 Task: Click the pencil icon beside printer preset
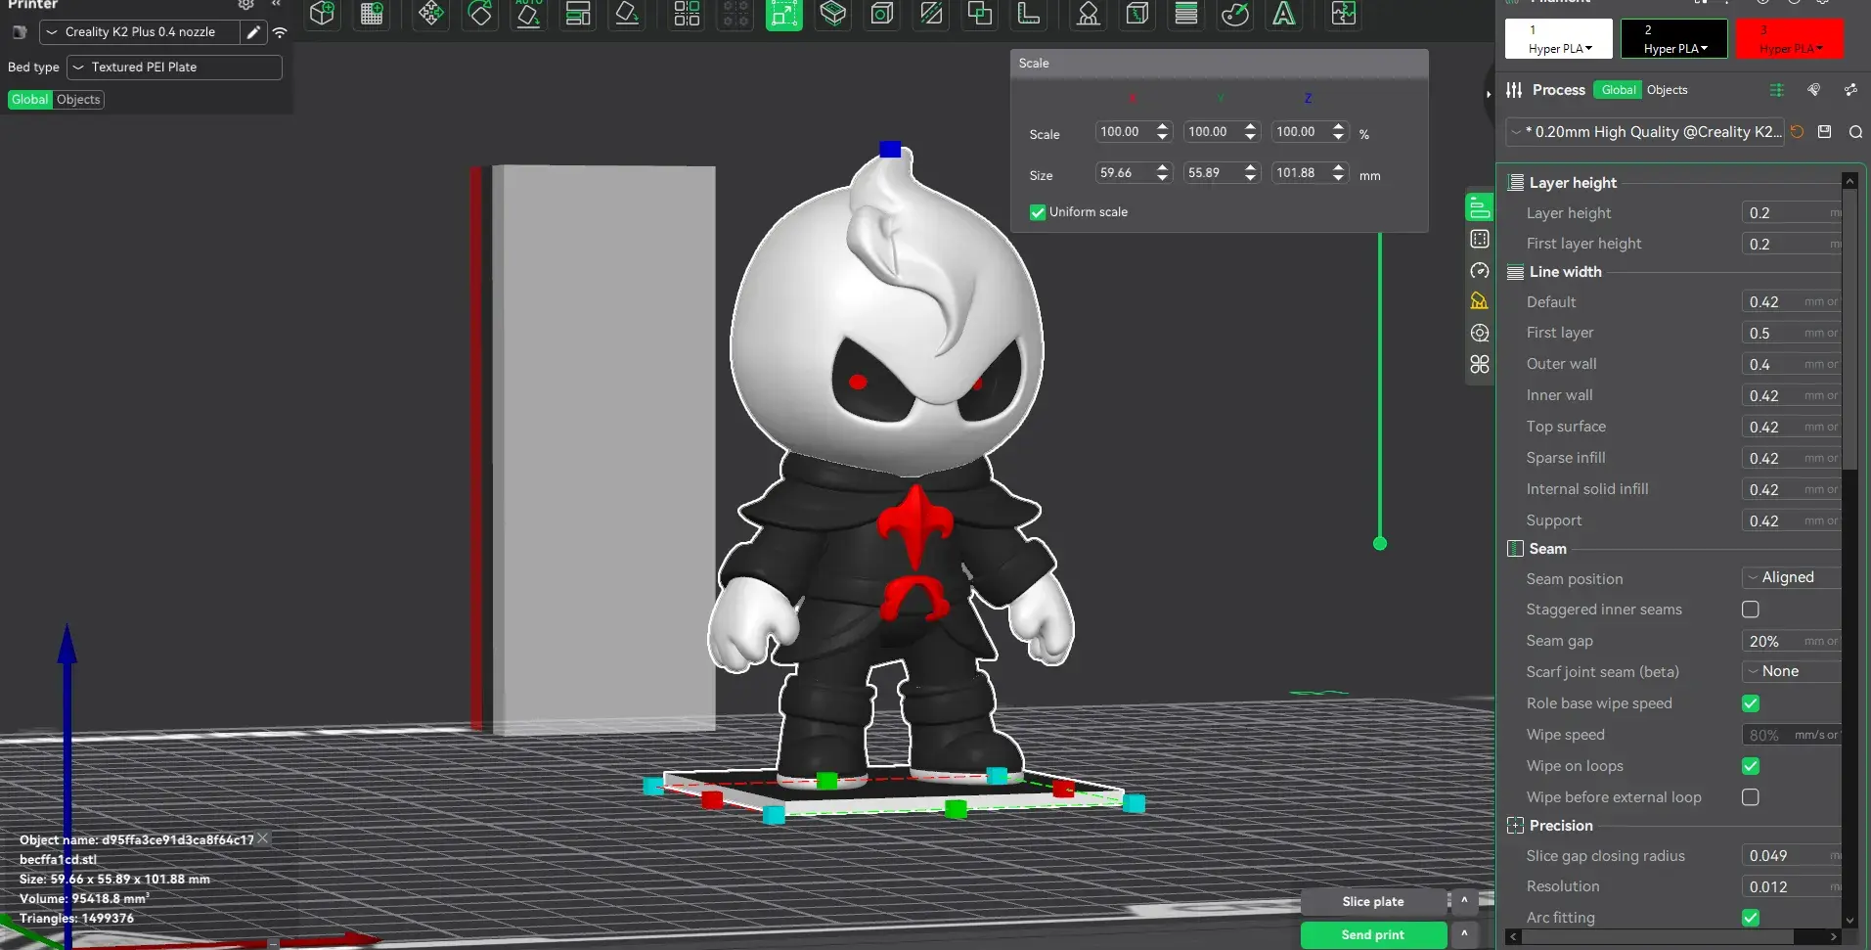pos(253,32)
